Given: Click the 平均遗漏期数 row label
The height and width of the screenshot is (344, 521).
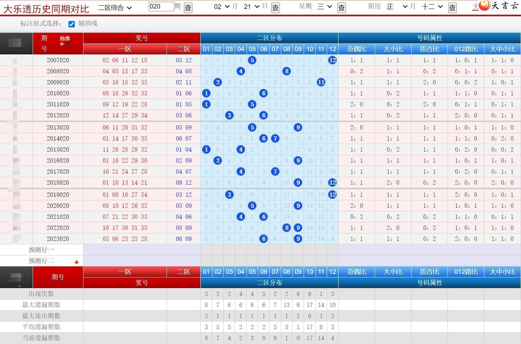Looking at the screenshot, I should [x=41, y=327].
